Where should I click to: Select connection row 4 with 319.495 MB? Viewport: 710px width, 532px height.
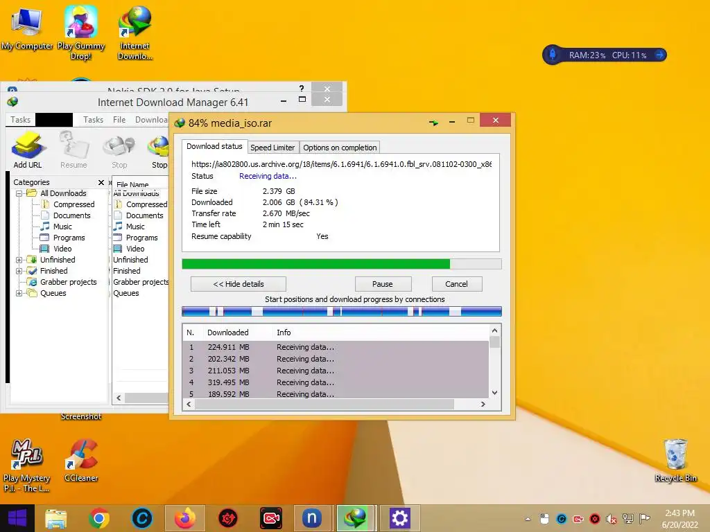336,382
